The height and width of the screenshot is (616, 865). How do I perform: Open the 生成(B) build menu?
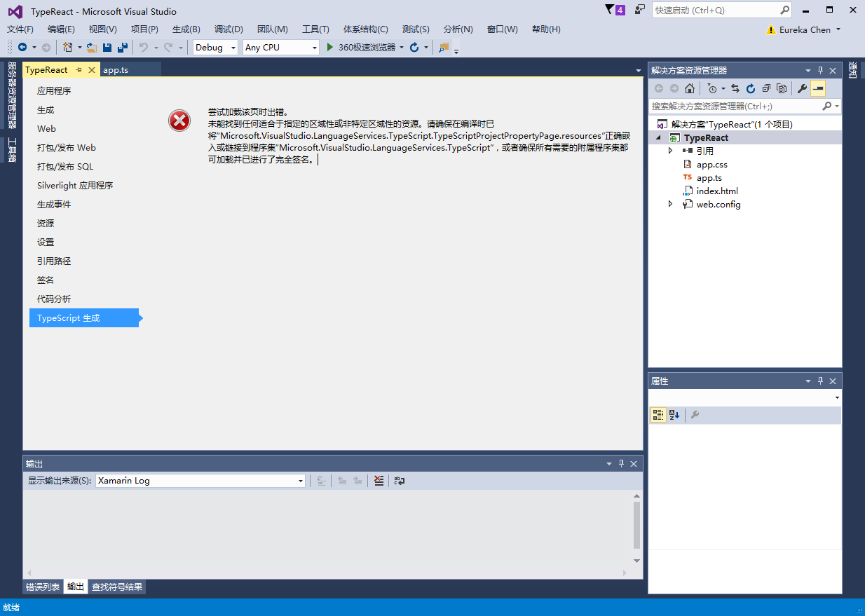tap(186, 29)
